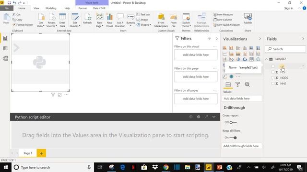Pop out the Python script editor
The width and height of the screenshot is (307, 172).
point(206,117)
